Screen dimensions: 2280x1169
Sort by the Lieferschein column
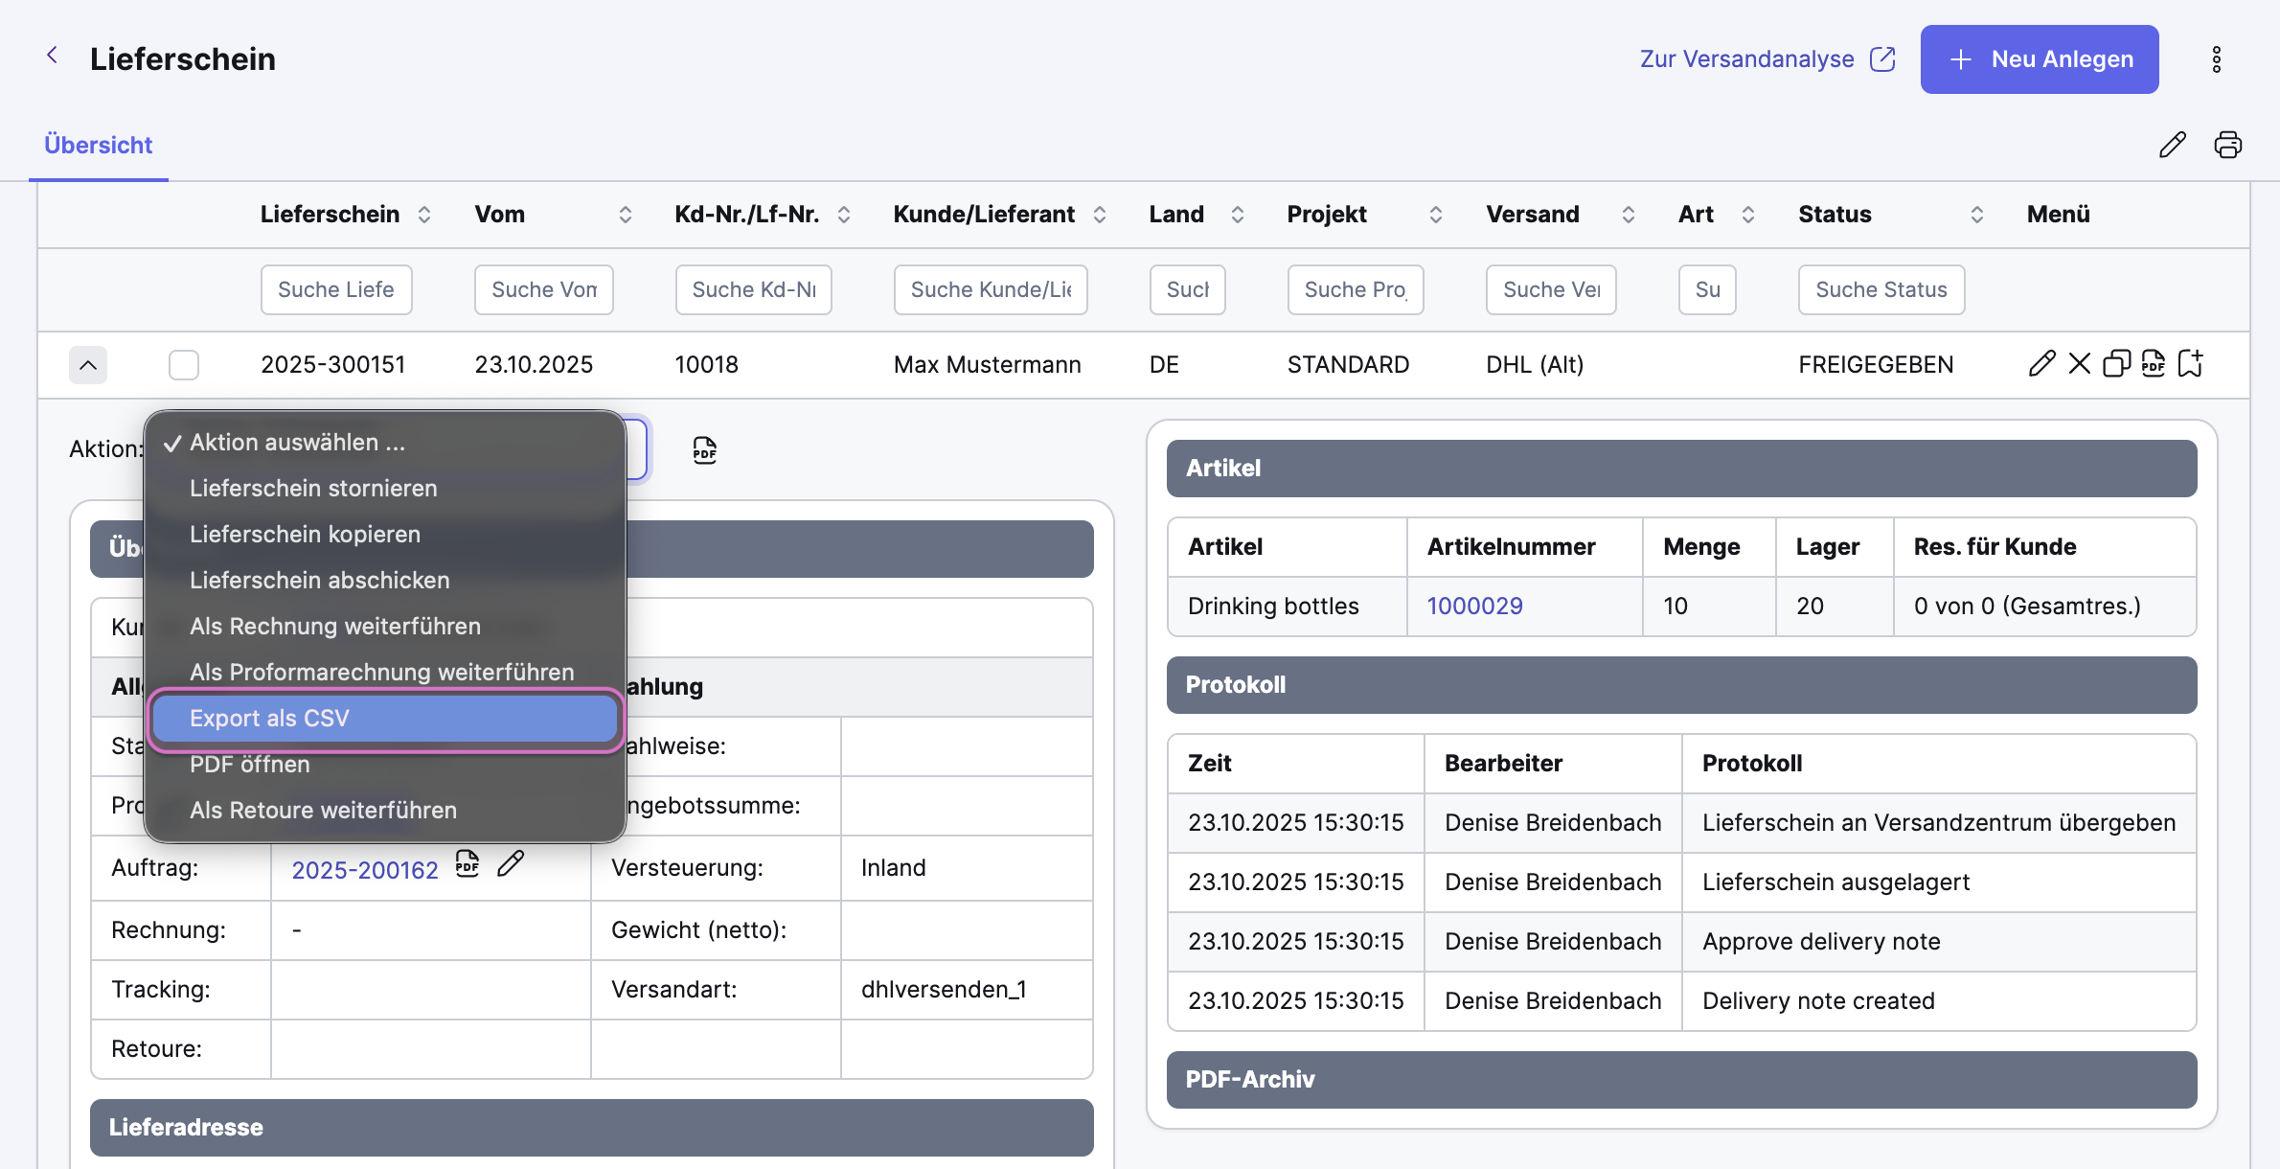(x=424, y=215)
